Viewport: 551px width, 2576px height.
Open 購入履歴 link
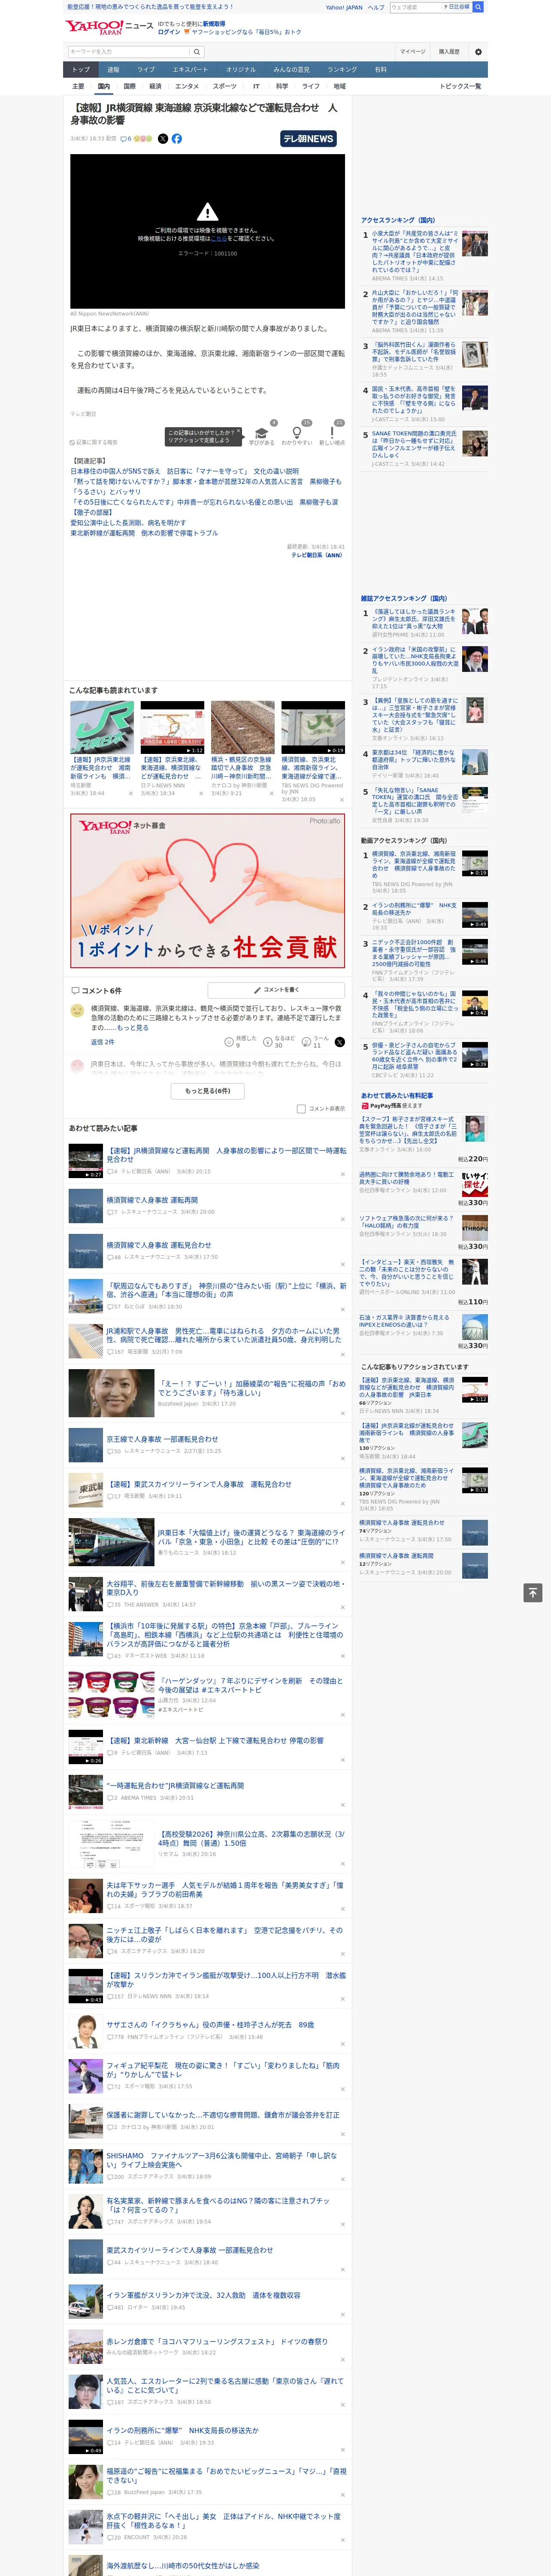click(x=449, y=52)
